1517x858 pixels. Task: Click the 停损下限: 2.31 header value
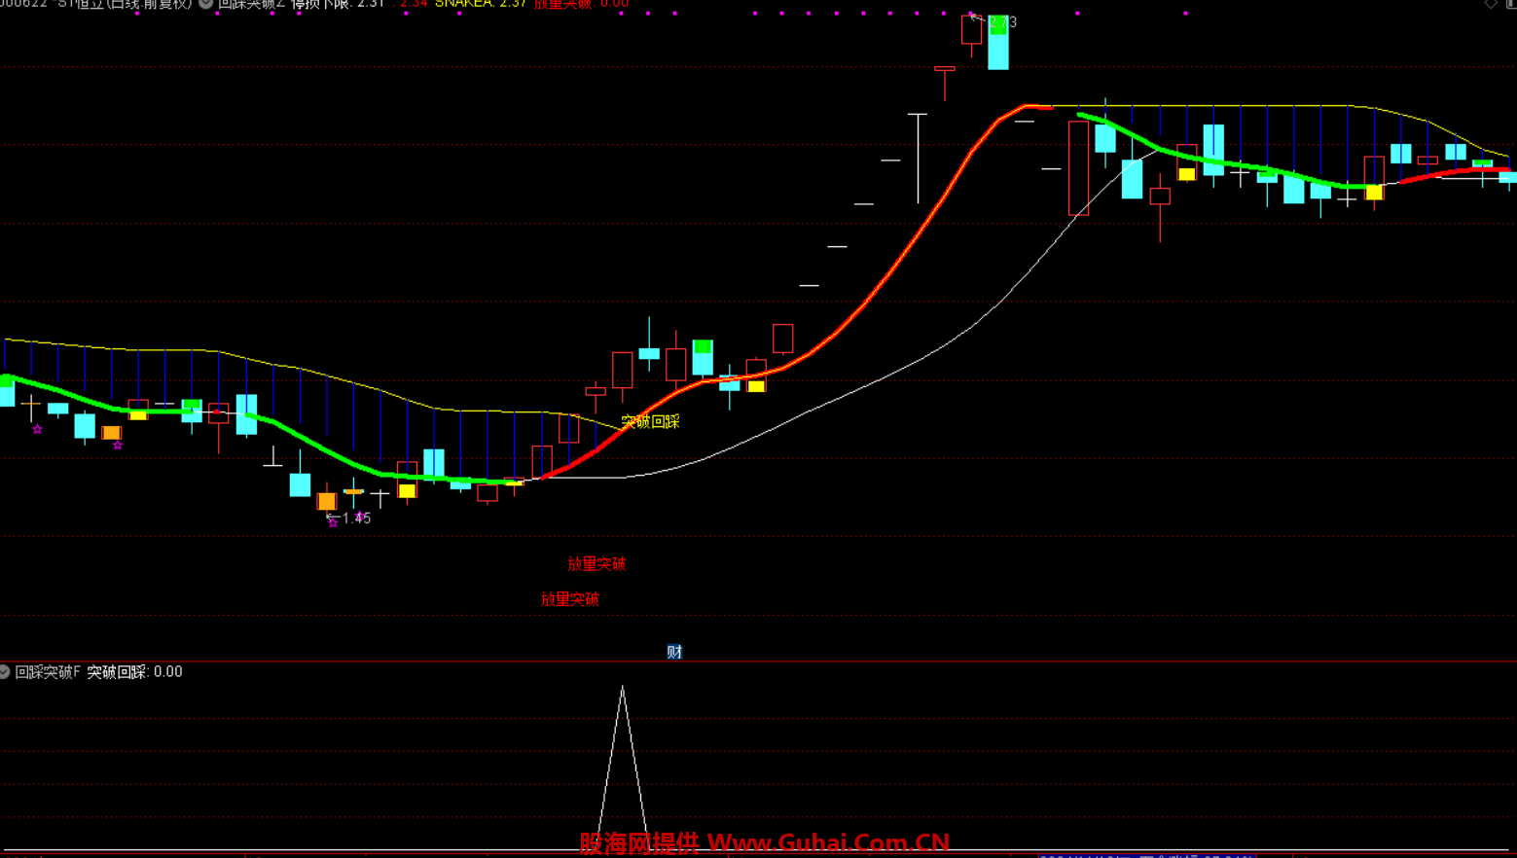coord(338,4)
